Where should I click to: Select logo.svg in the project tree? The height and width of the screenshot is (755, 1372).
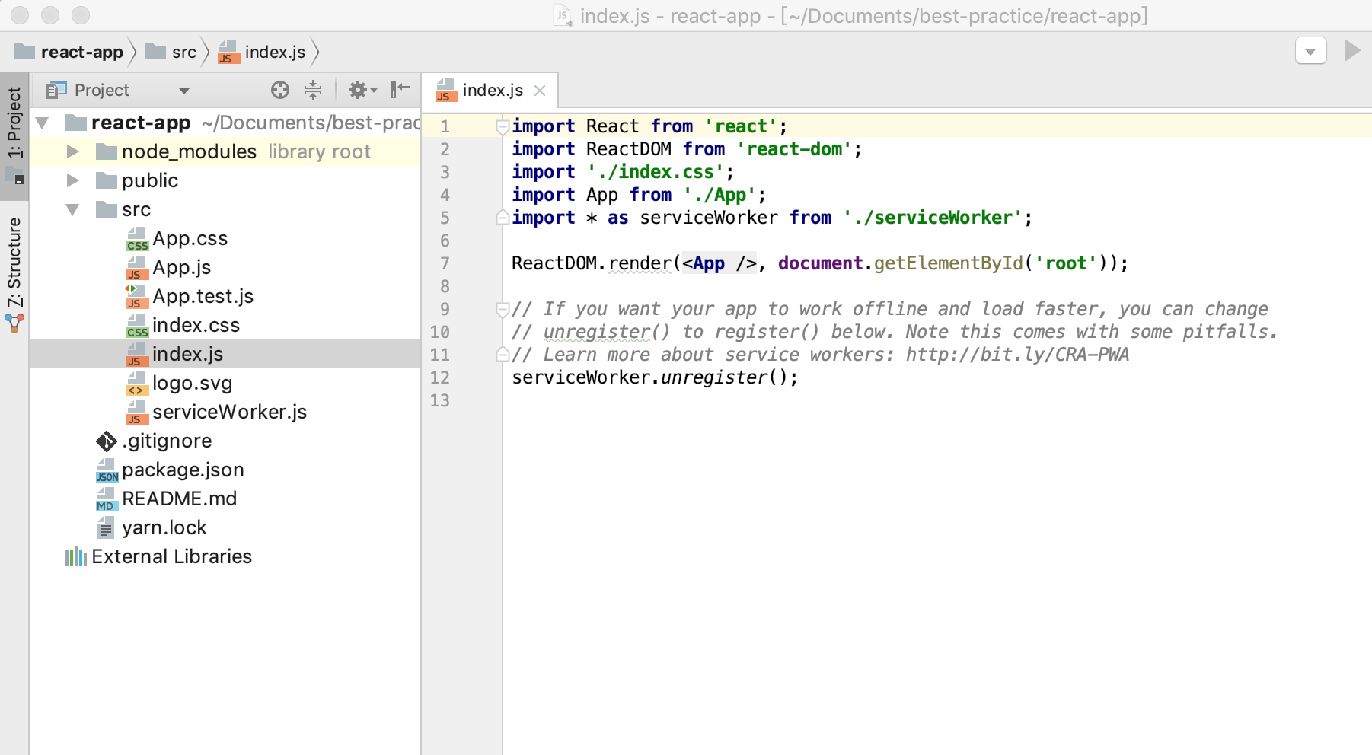[x=192, y=384]
